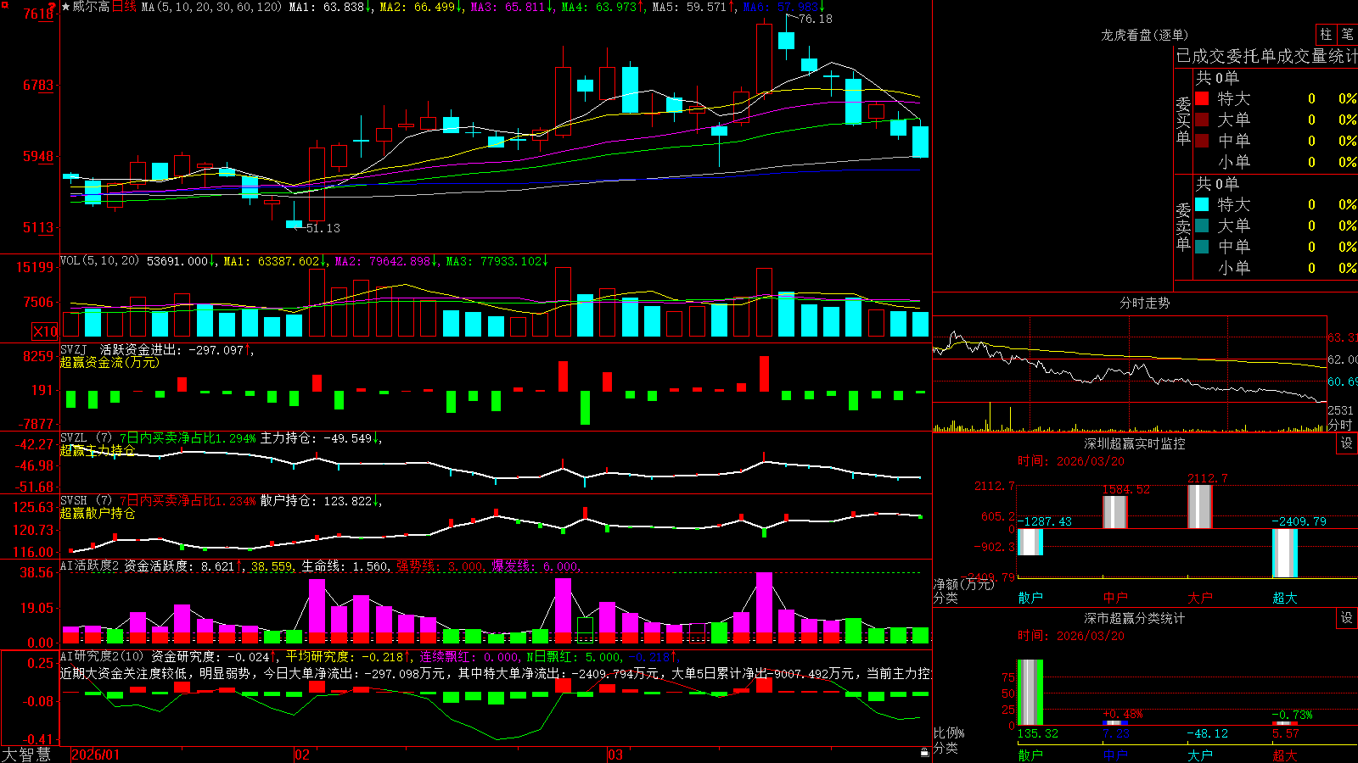
Task: Click 大户 category in 深市超赢分类统计 chart
Action: pos(1200,755)
